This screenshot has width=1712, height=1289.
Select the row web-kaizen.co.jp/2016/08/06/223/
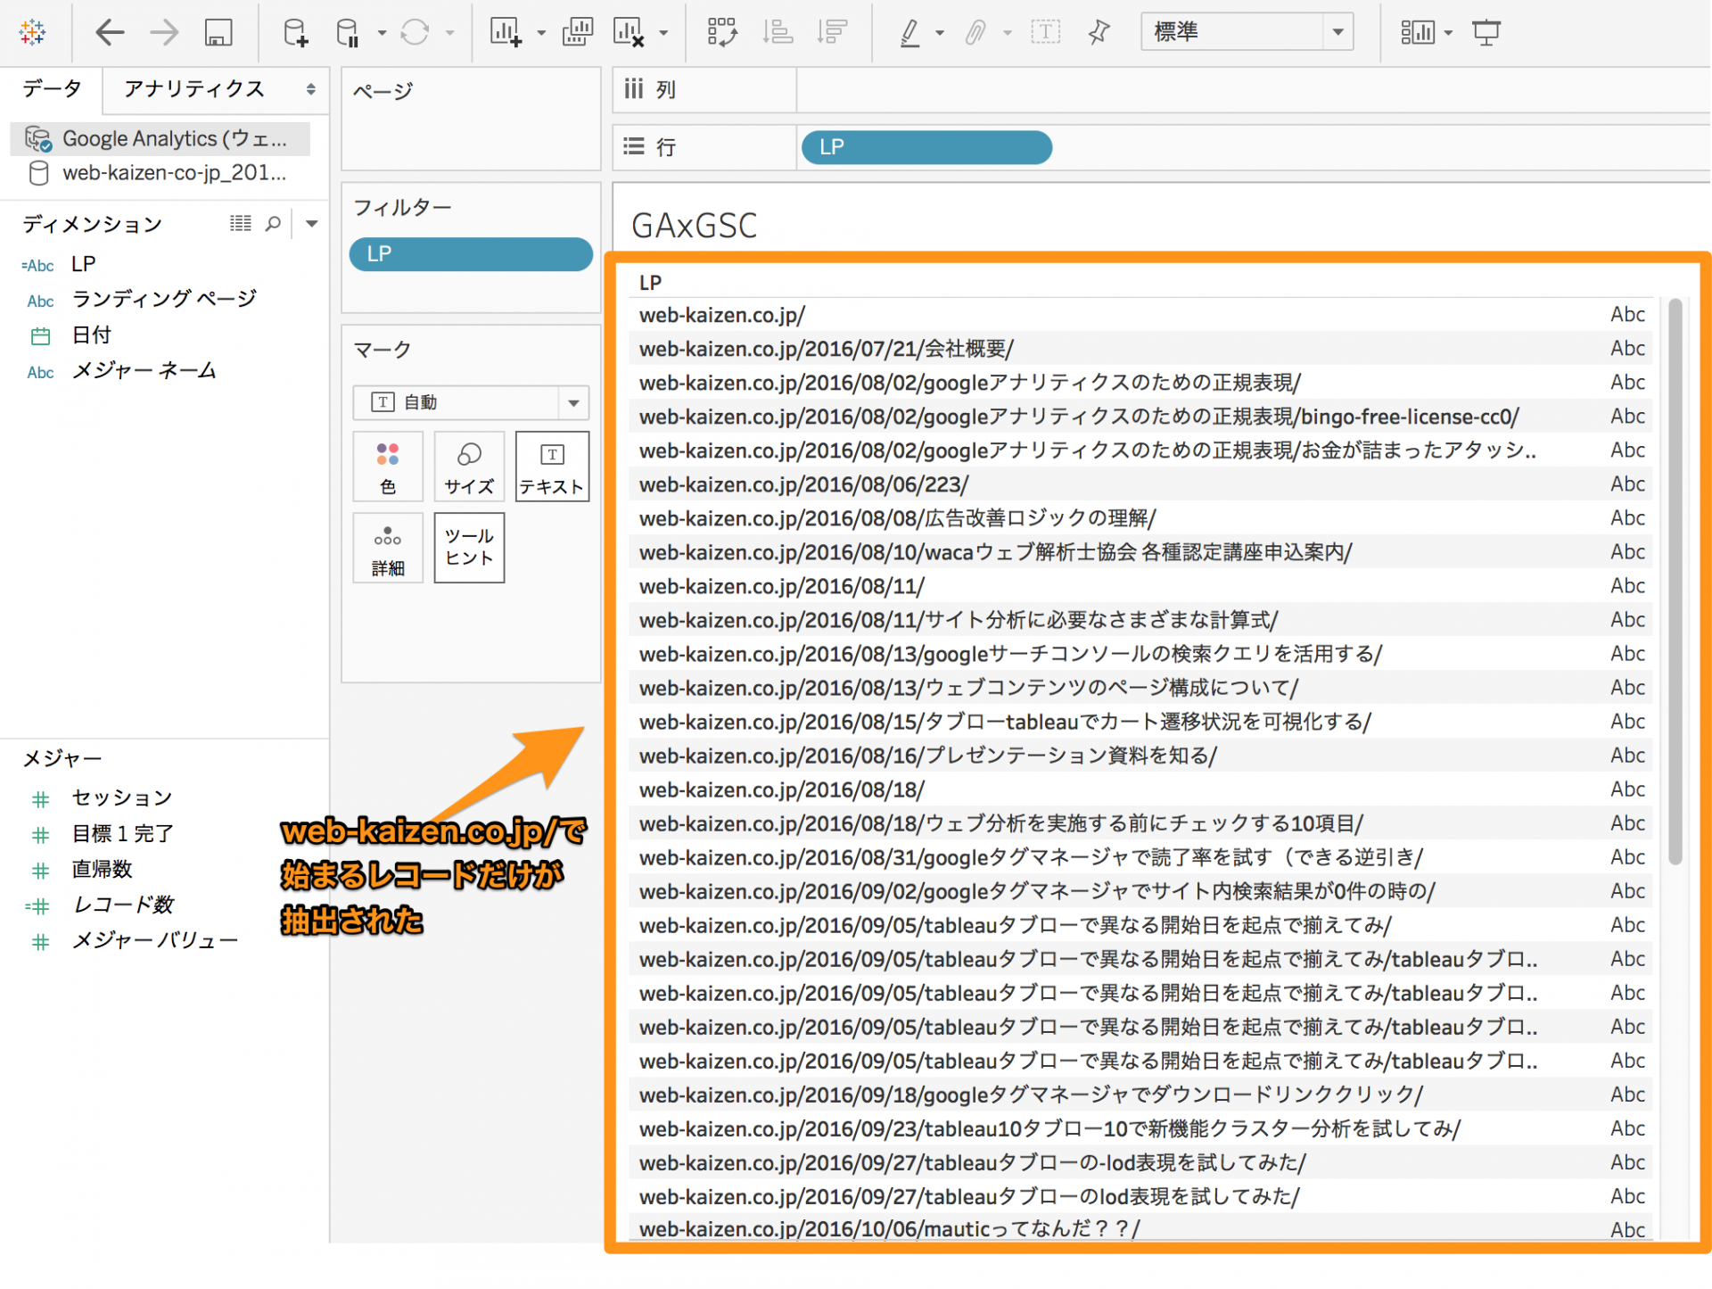point(1140,484)
